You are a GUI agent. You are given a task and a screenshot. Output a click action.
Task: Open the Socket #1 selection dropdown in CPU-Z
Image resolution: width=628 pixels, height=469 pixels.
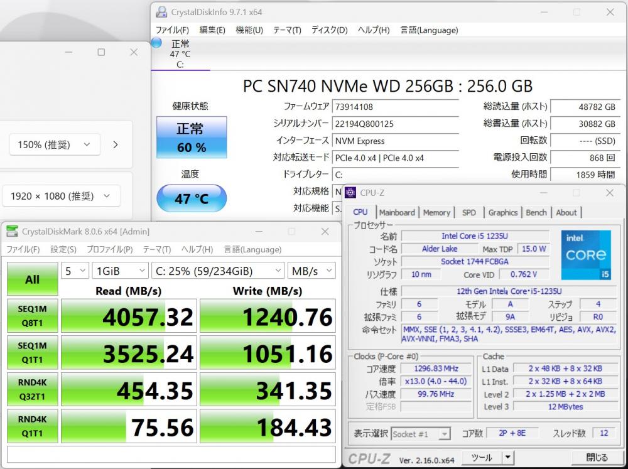pos(420,434)
